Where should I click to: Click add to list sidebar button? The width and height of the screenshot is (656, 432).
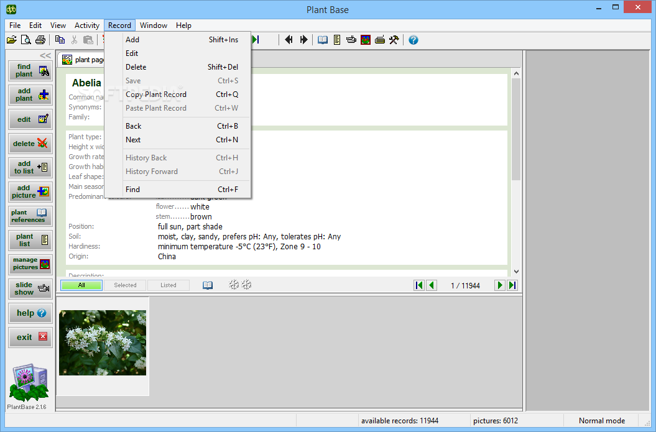[x=30, y=168]
